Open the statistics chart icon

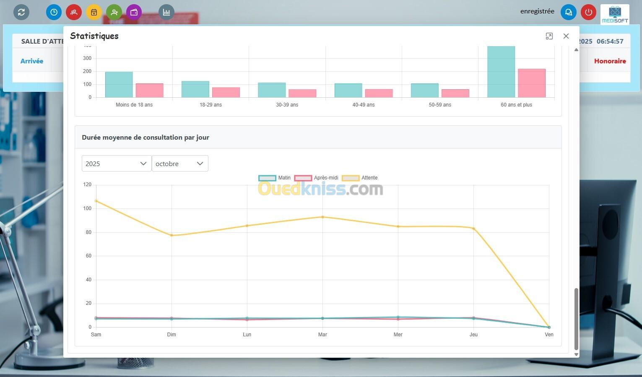[x=166, y=12]
